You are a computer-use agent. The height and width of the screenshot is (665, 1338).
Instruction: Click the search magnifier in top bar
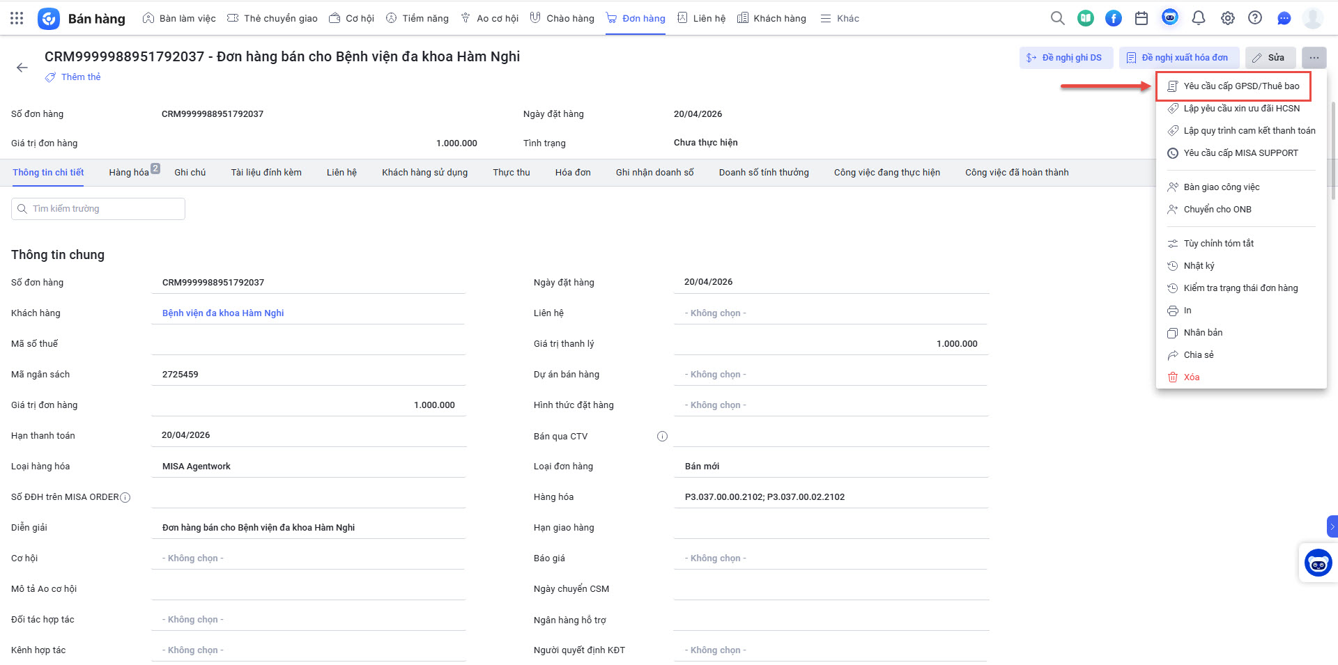tap(1057, 18)
